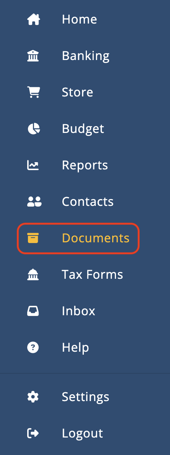This screenshot has width=170, height=455.
Task: Click the Logout arrow icon
Action: point(33,433)
